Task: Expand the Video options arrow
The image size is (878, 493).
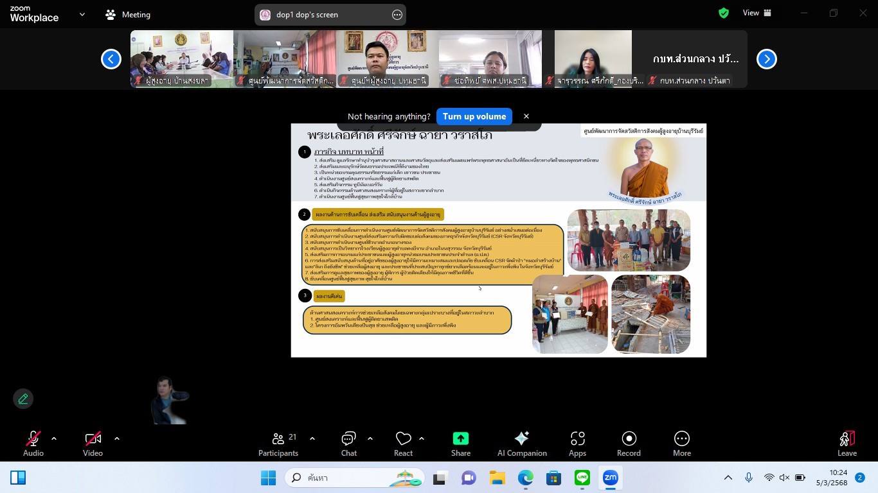Action: [116, 438]
